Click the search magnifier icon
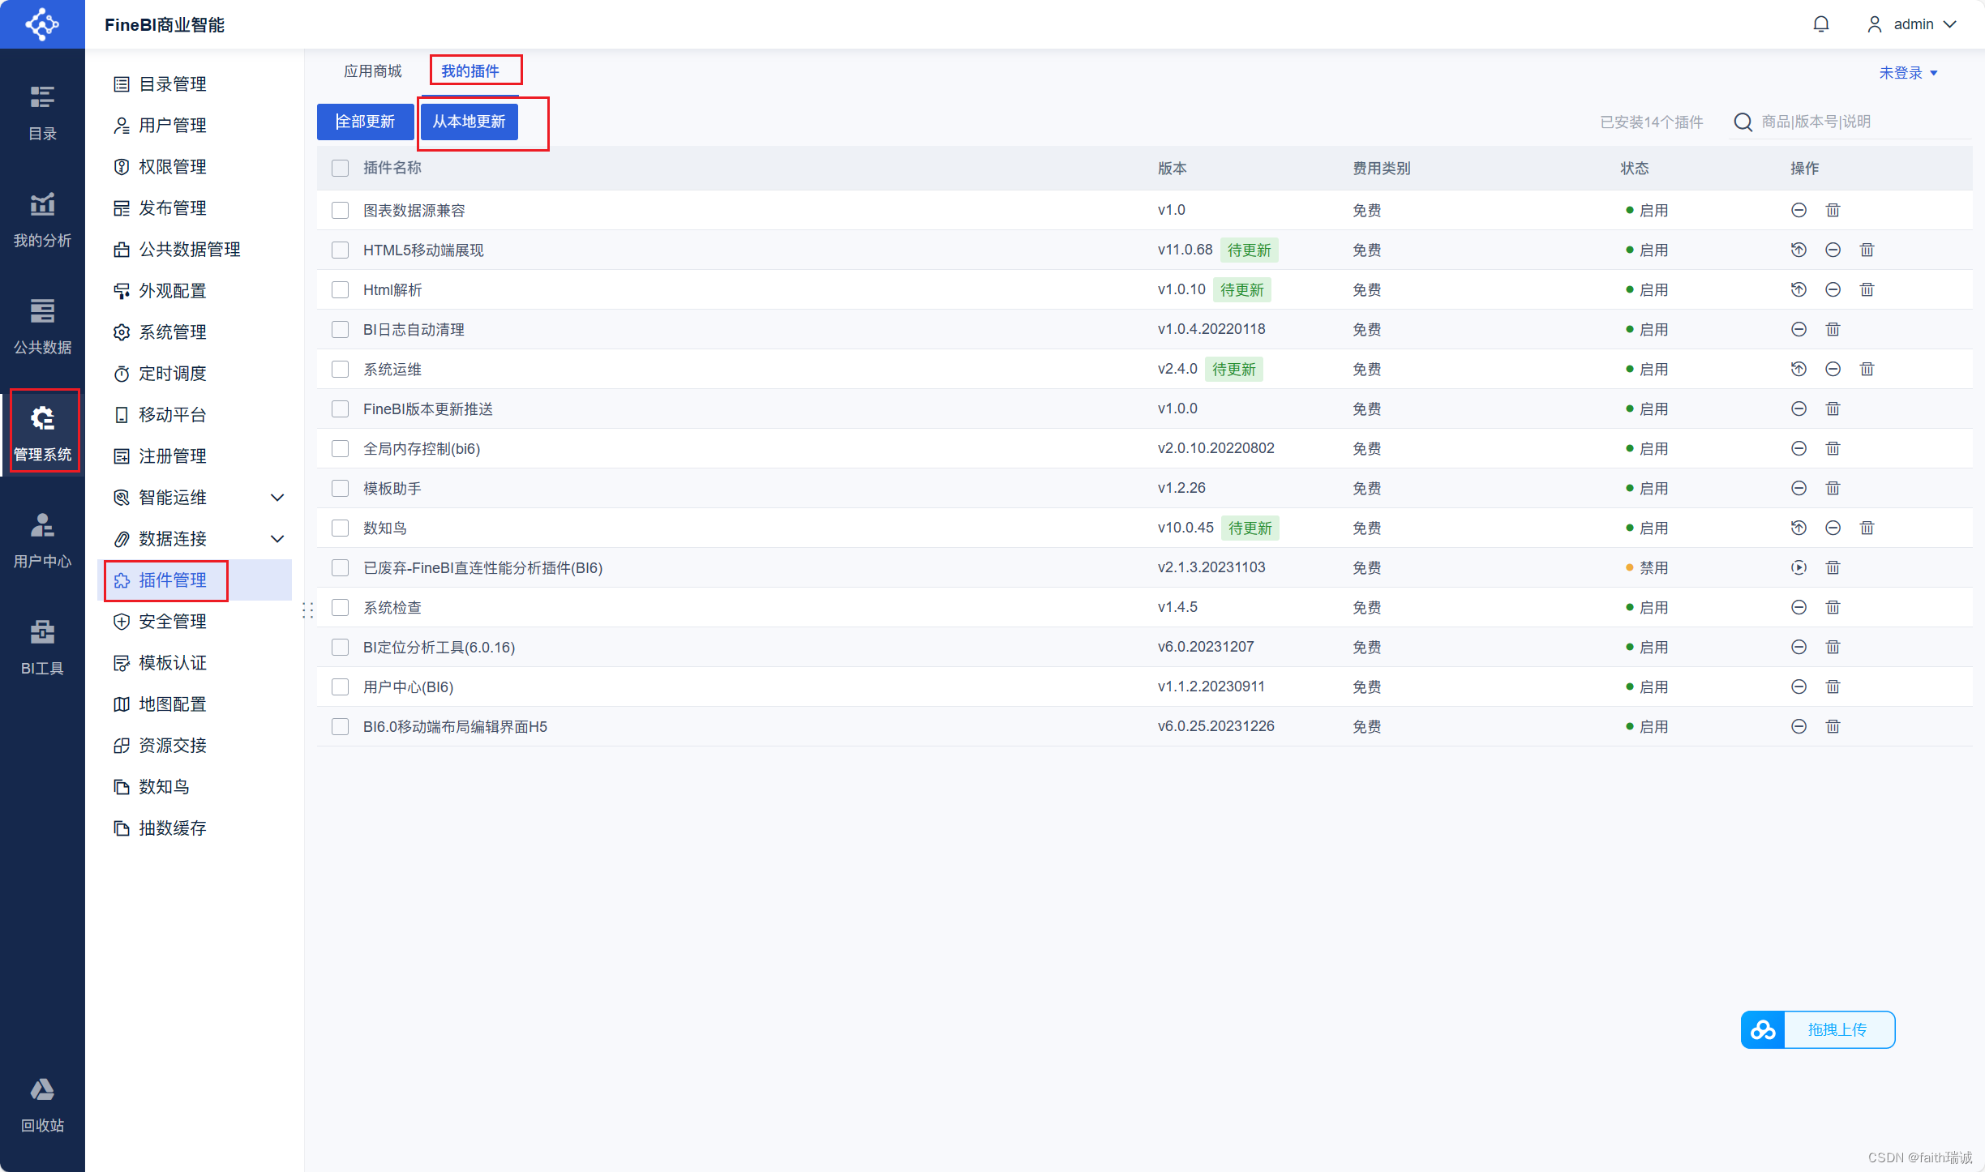Viewport: 1985px width, 1172px height. pyautogui.click(x=1743, y=122)
